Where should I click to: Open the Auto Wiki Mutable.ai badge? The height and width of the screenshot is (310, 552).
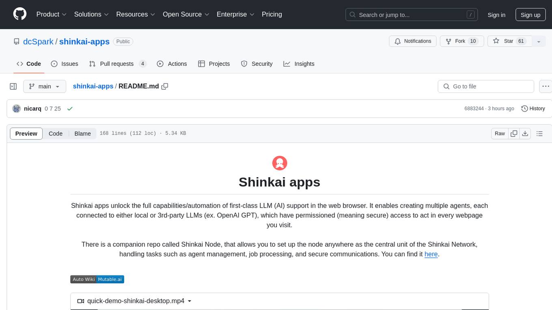(x=97, y=279)
